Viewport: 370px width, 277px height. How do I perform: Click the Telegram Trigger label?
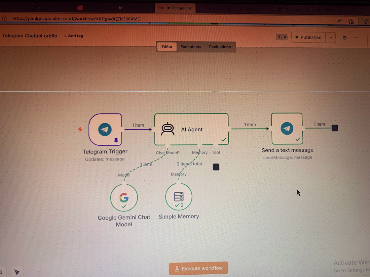coord(105,151)
